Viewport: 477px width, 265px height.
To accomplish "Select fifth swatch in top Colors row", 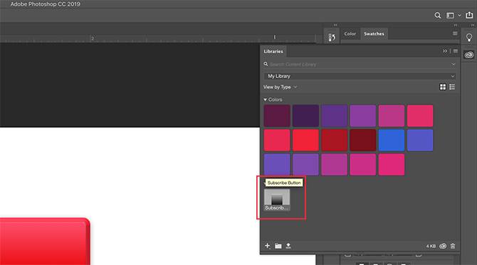I will (x=392, y=116).
